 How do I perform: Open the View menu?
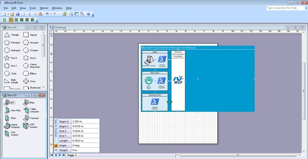pos(23,8)
